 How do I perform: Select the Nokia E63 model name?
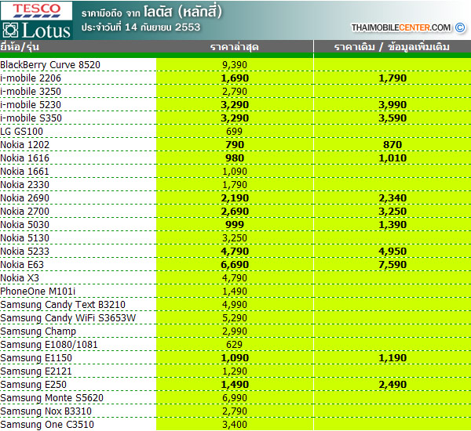pos(22,265)
